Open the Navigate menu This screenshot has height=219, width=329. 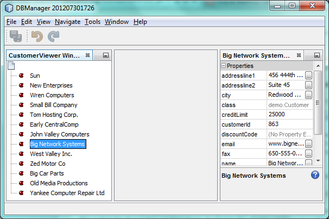tap(67, 22)
